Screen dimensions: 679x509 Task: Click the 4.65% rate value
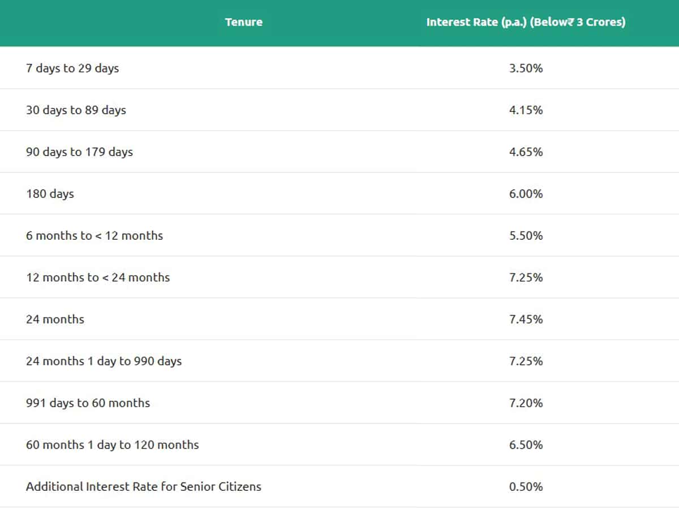526,152
